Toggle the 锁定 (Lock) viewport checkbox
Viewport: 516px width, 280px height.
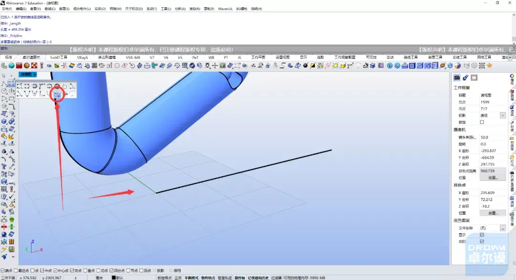(482, 122)
